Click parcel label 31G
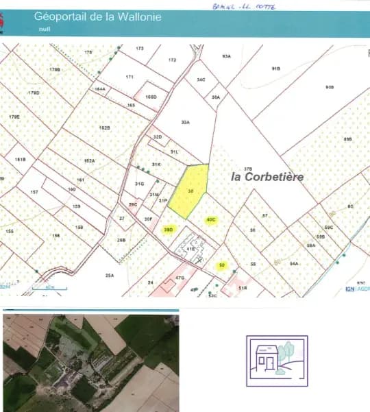370x412 pixels. [x=140, y=184]
